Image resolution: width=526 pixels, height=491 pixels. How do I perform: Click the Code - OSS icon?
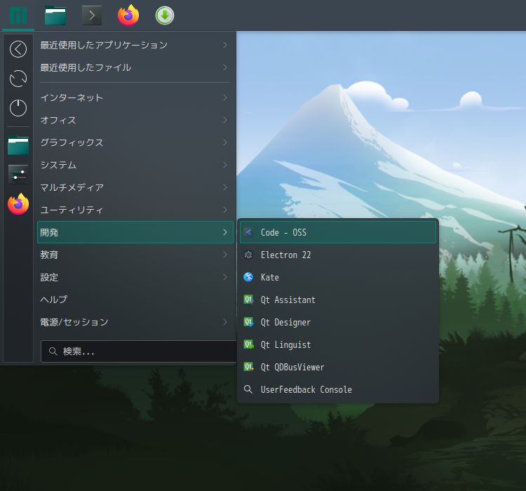coord(248,232)
